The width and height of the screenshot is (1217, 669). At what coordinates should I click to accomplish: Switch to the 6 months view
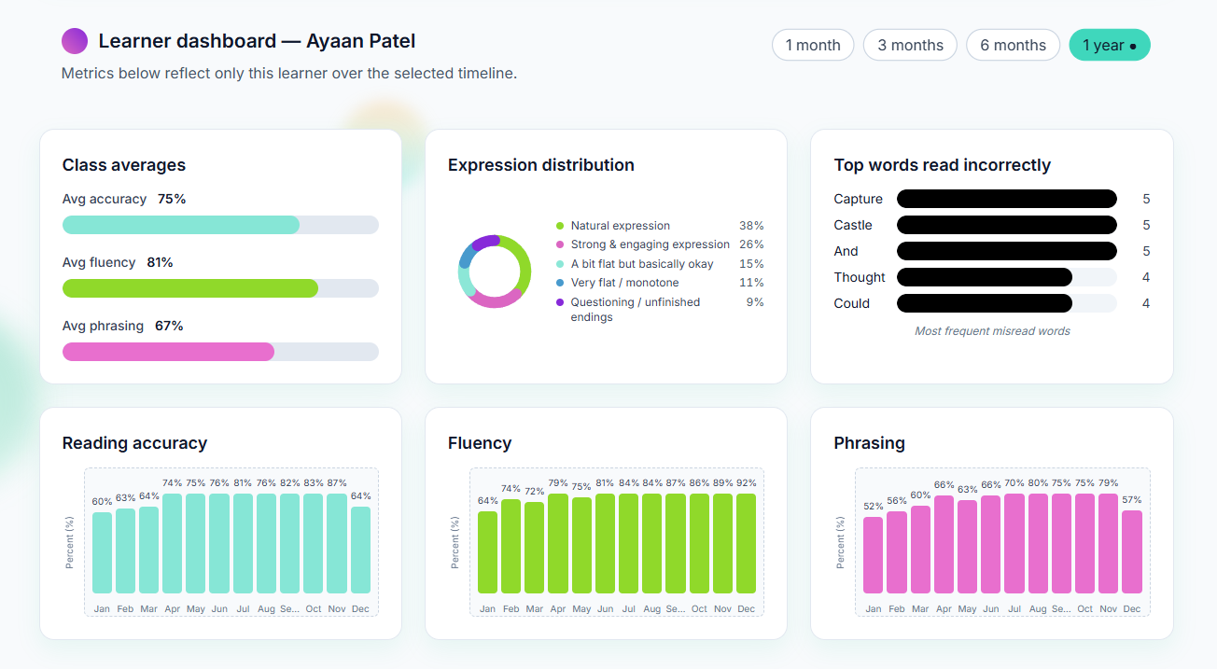[x=1013, y=44]
